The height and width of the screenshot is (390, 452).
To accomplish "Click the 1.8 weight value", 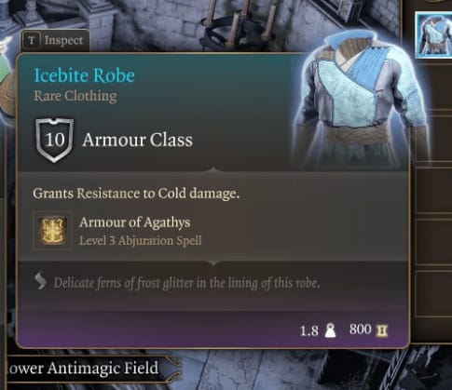I will coord(309,330).
